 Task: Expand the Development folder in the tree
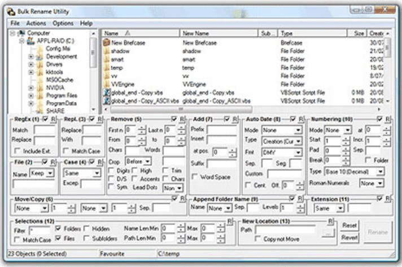click(x=31, y=57)
